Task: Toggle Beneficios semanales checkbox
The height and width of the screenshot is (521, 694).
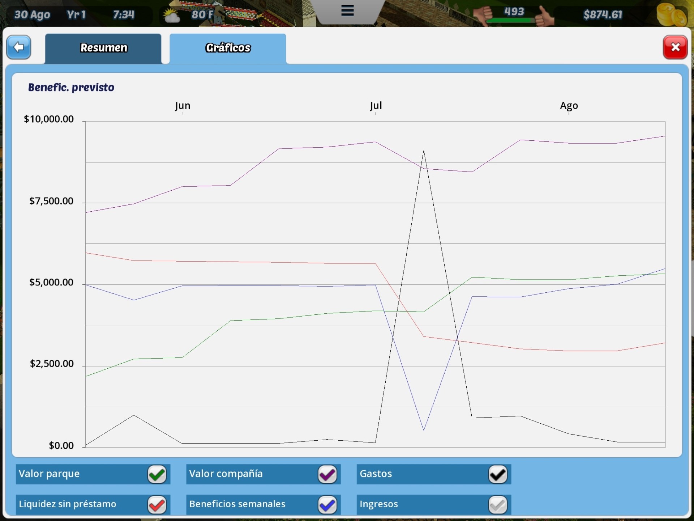Action: (327, 505)
